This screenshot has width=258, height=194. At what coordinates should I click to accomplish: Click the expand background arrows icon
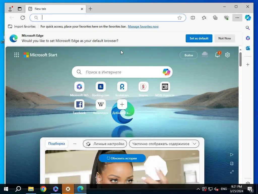232,172
